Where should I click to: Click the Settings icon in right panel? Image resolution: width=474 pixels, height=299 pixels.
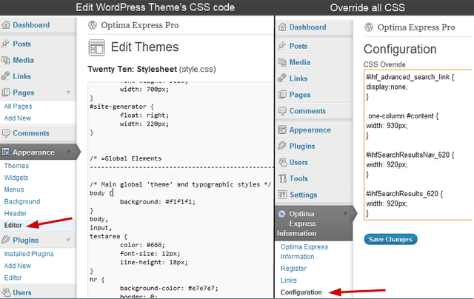click(282, 195)
